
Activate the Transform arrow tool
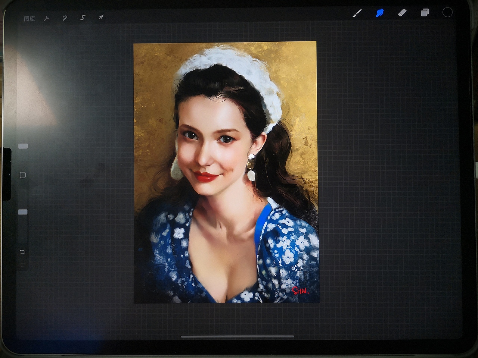coord(101,17)
